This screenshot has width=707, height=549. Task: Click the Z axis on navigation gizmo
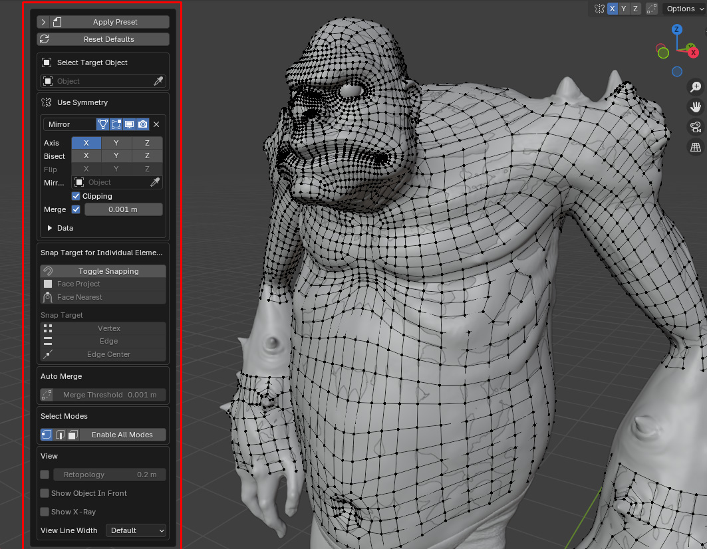676,30
